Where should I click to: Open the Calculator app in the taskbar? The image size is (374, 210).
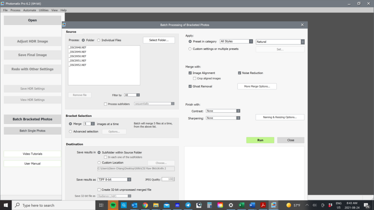(209, 205)
